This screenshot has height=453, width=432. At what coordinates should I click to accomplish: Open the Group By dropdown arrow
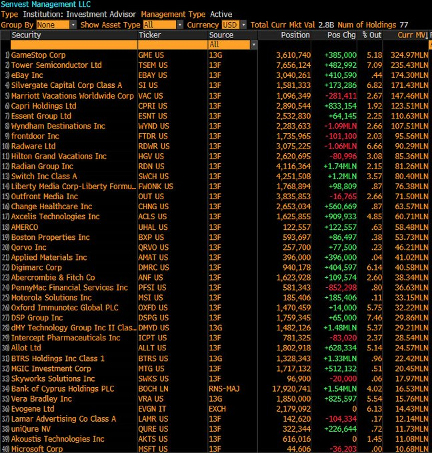click(x=73, y=25)
